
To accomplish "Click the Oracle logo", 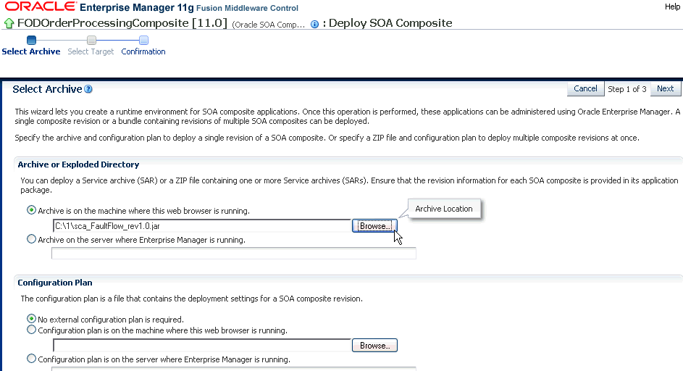I will [40, 7].
